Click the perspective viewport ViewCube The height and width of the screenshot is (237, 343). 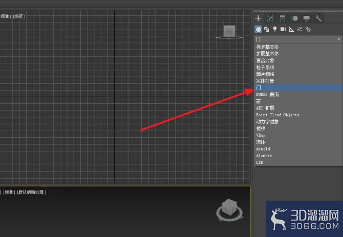(x=229, y=208)
